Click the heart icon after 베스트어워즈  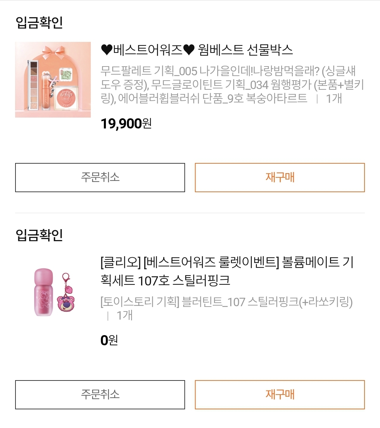(x=189, y=50)
